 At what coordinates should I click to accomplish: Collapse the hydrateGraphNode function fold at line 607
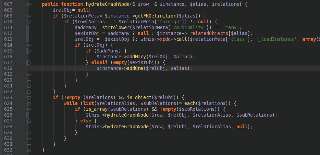click(x=29, y=4)
